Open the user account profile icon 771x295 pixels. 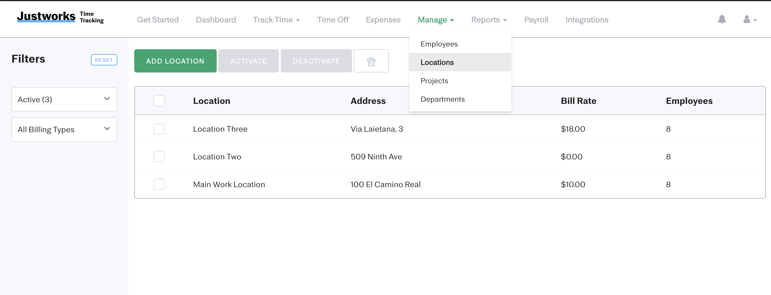pyautogui.click(x=749, y=20)
